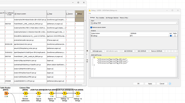This screenshot has width=185, height=103.
Task: Select tags cell [safetensors,llama,region:us]
Action: 56,81
